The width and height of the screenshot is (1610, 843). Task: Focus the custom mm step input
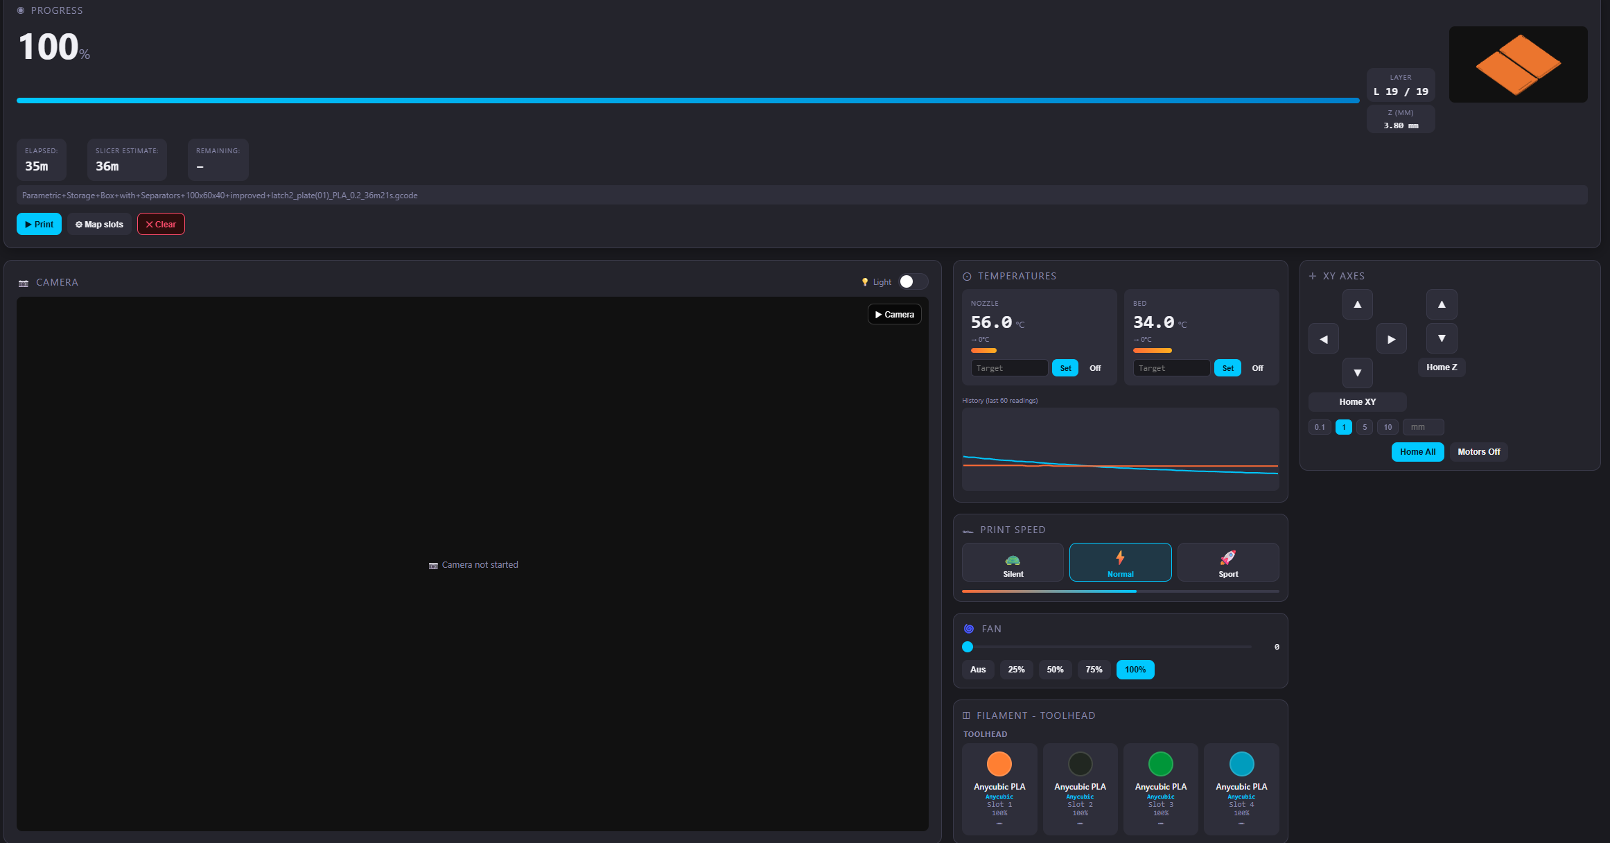[1424, 427]
